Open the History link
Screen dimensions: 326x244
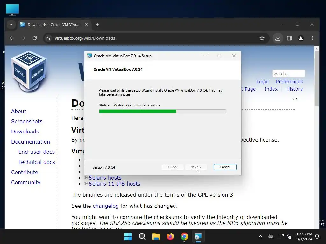pyautogui.click(x=294, y=89)
